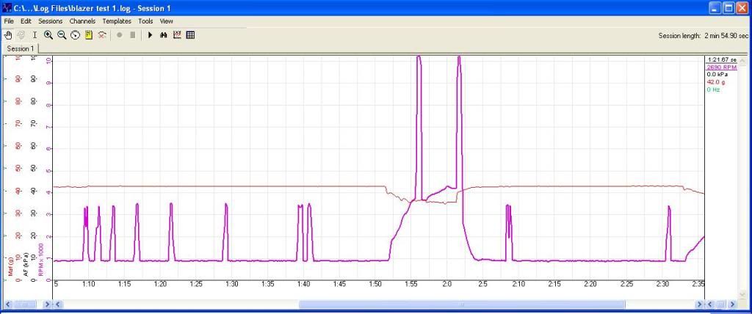Click the zoom out magnifier
The image size is (752, 314).
coord(62,34)
